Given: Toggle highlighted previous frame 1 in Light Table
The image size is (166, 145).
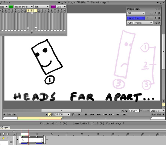Looking at the screenshot, I should 28,10.
